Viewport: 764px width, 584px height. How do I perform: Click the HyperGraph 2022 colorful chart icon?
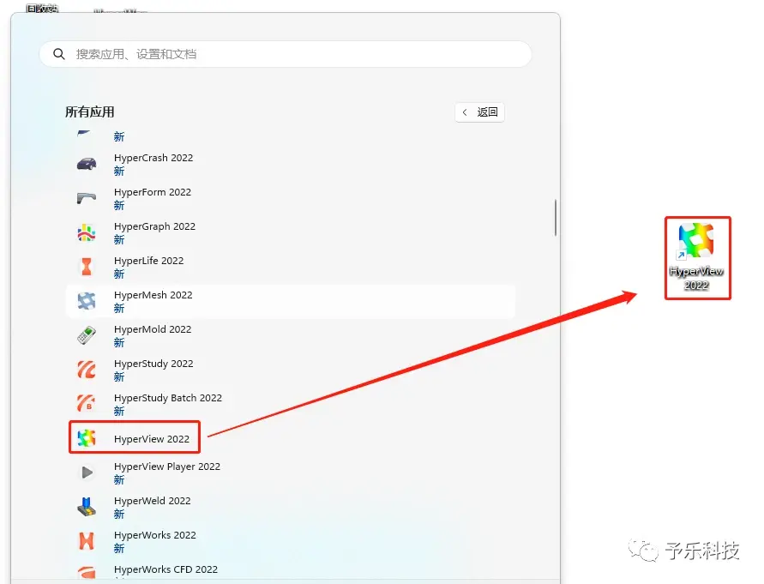click(x=87, y=232)
